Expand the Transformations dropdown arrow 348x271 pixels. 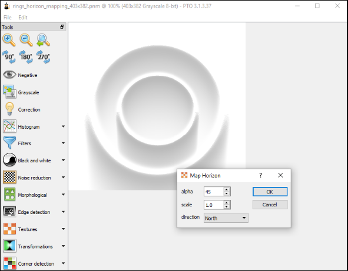tap(63, 246)
